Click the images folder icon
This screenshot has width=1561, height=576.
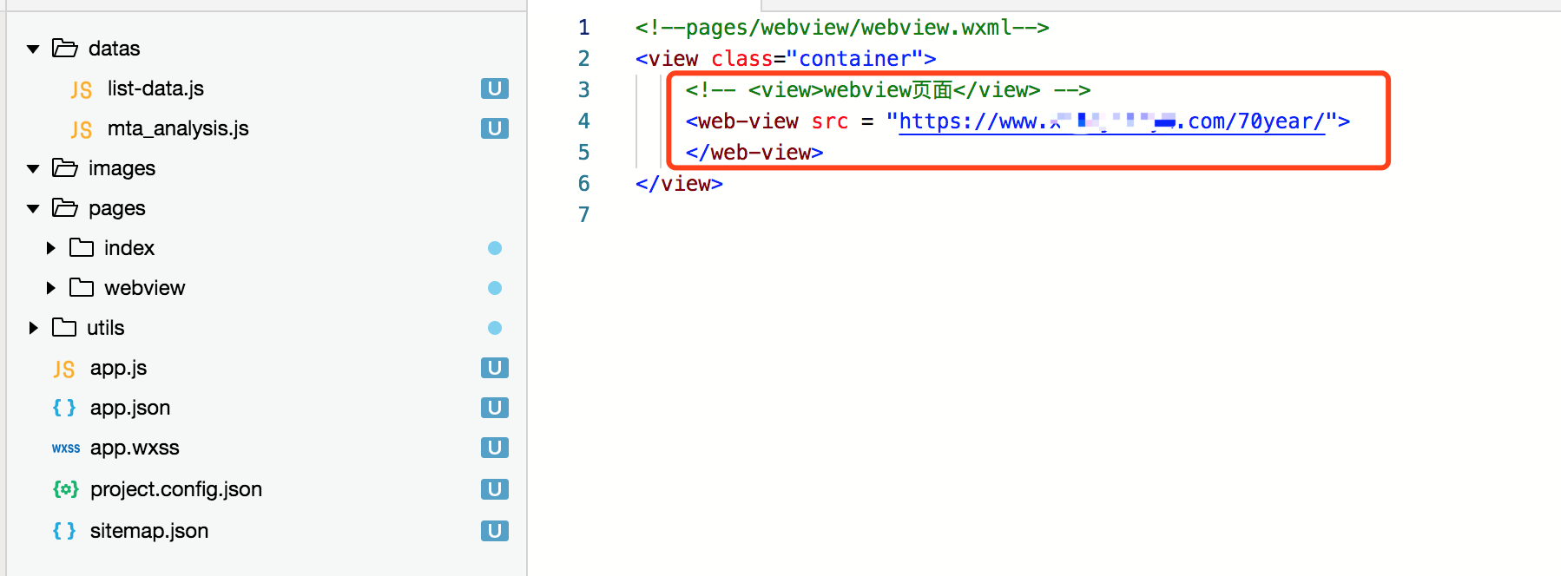pyautogui.click(x=65, y=167)
